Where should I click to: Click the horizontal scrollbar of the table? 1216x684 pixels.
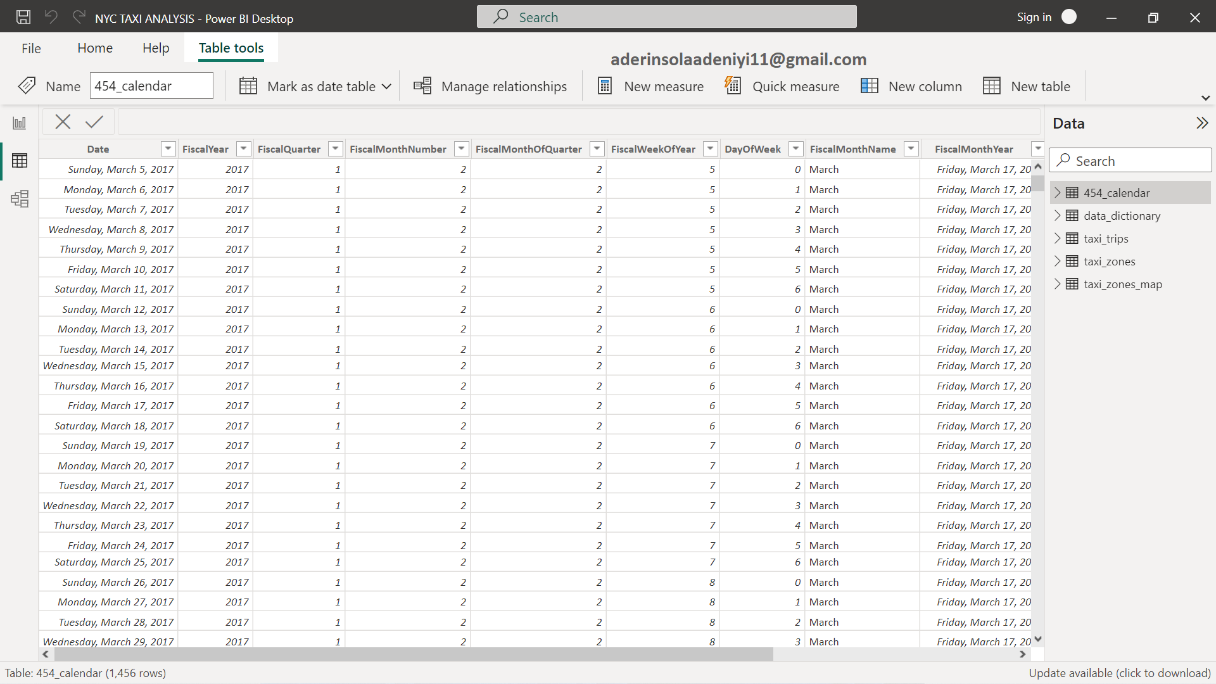point(412,654)
